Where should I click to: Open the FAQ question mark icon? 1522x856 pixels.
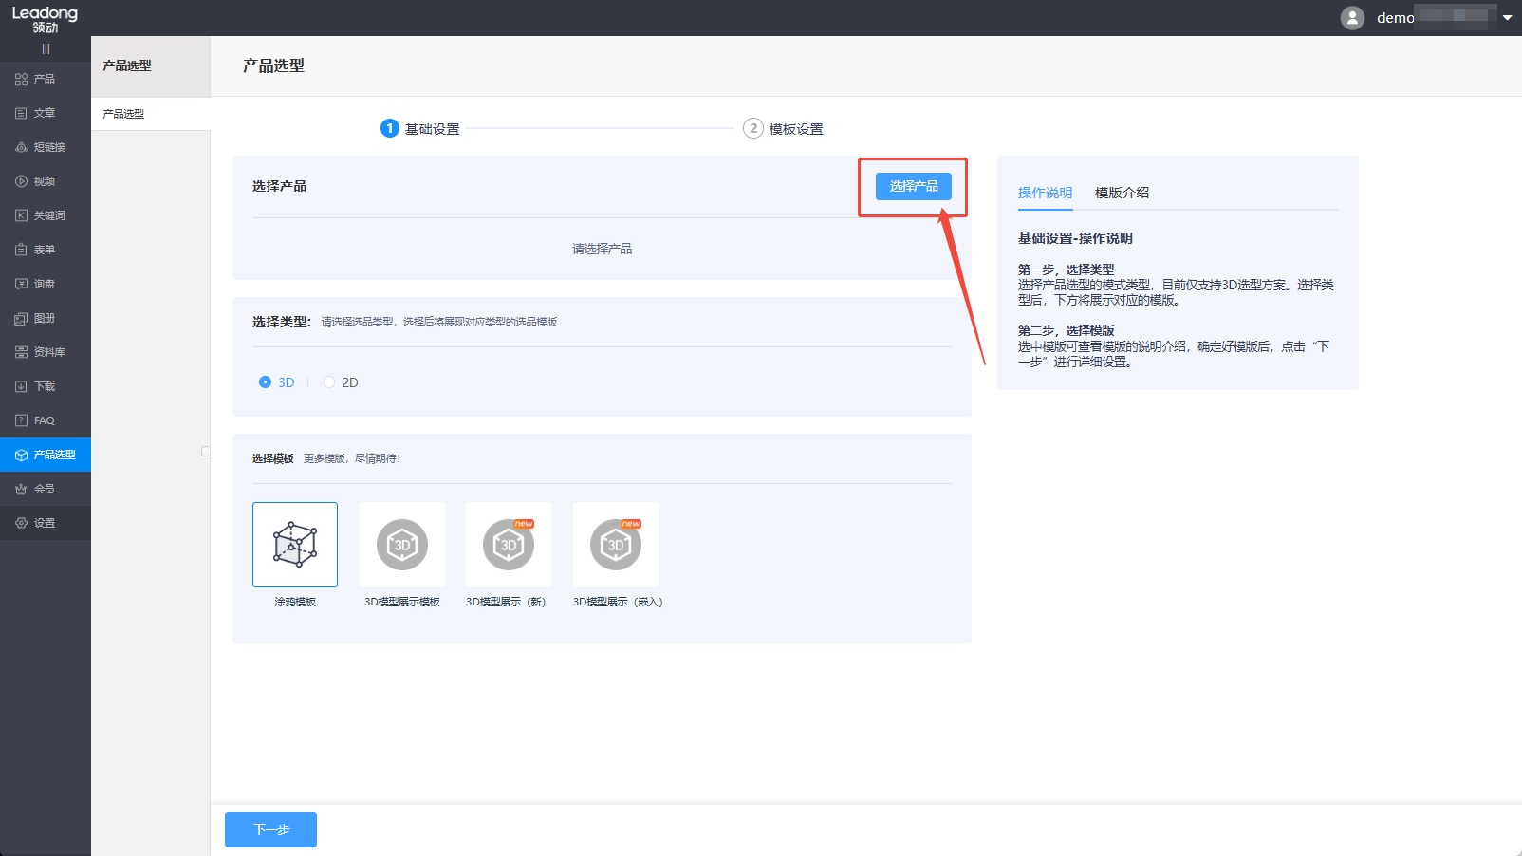point(21,420)
